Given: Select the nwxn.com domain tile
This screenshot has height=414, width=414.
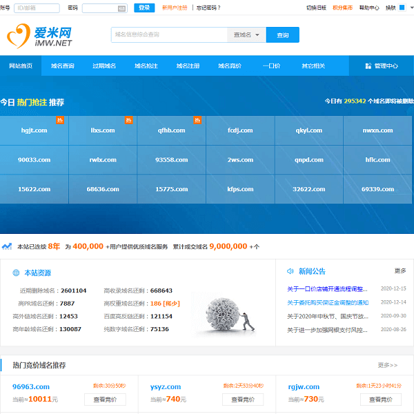Looking at the screenshot, I should (x=377, y=130).
